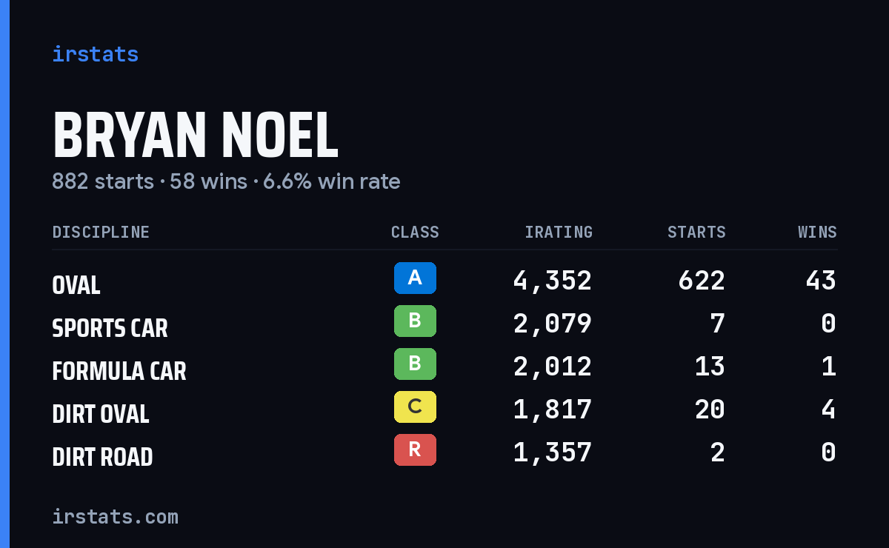Sort by the IRATING column header
The width and height of the screenshot is (889, 548).
click(559, 232)
